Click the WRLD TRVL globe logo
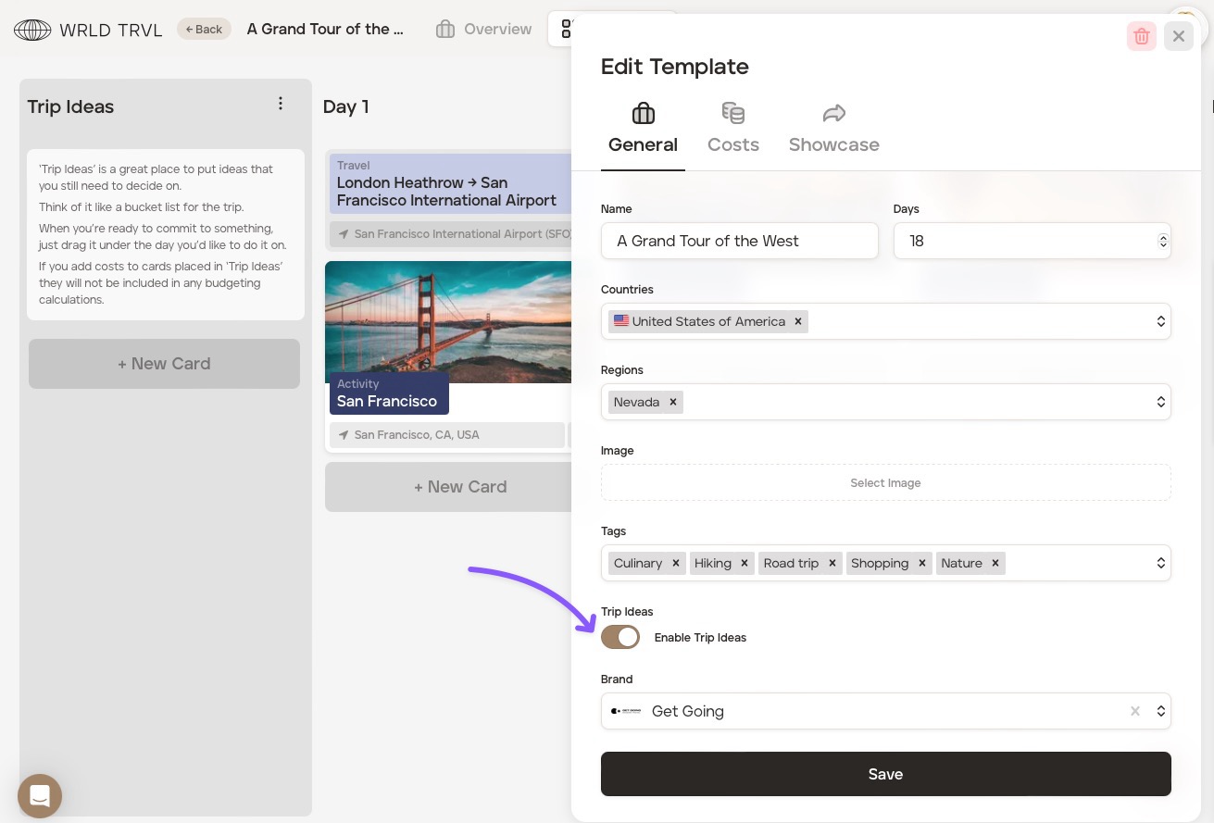 (x=32, y=30)
